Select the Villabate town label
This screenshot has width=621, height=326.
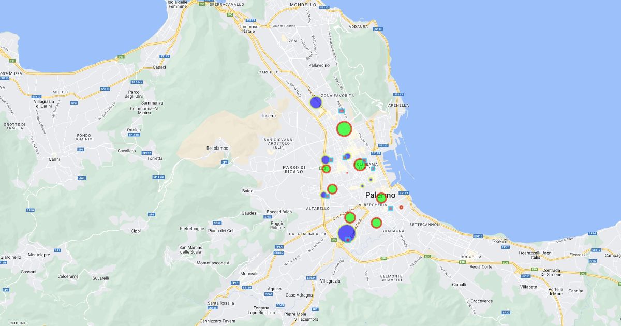click(528, 286)
